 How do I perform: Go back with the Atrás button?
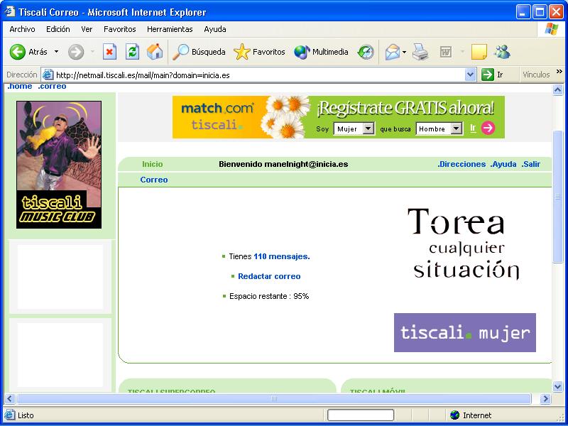(x=28, y=52)
